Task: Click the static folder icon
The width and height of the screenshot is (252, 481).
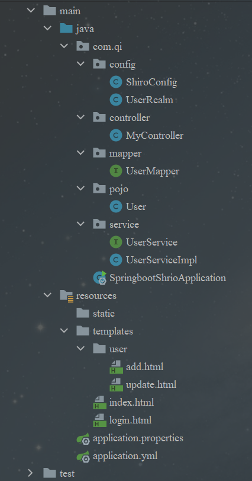Action: (83, 313)
